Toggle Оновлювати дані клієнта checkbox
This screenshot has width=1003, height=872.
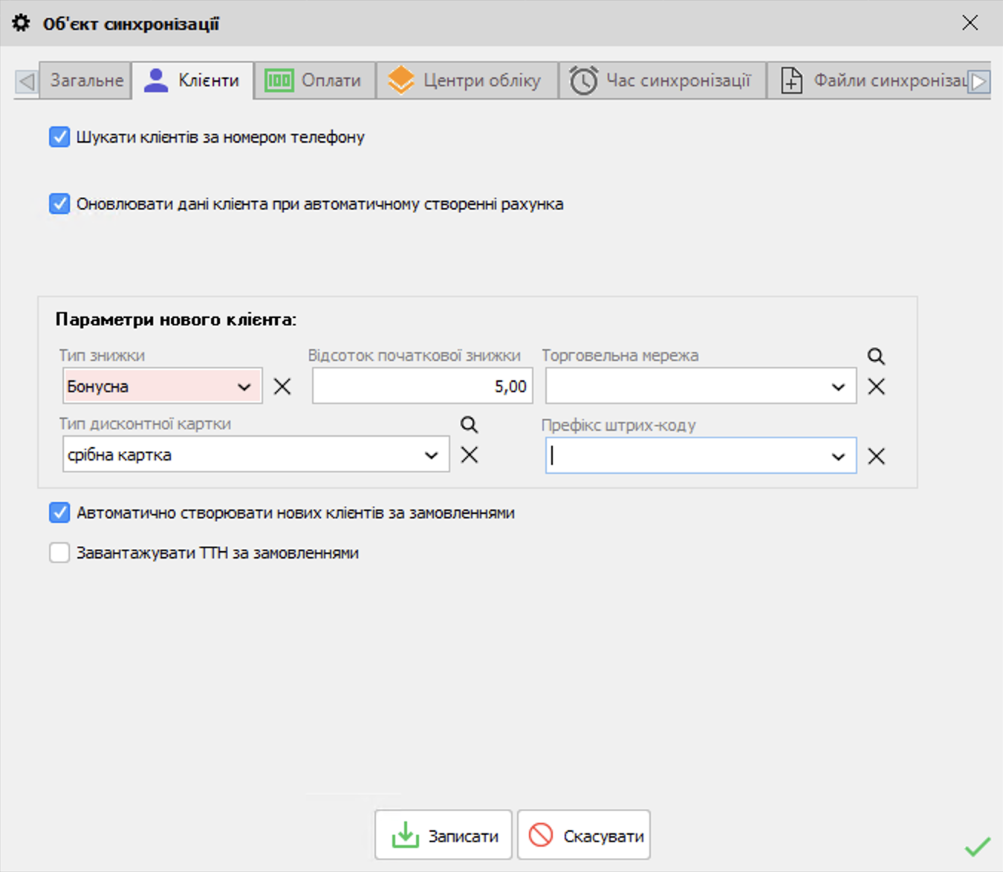coord(59,204)
